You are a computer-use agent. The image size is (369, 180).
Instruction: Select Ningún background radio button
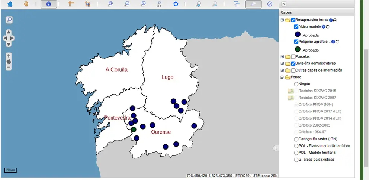[296, 84]
